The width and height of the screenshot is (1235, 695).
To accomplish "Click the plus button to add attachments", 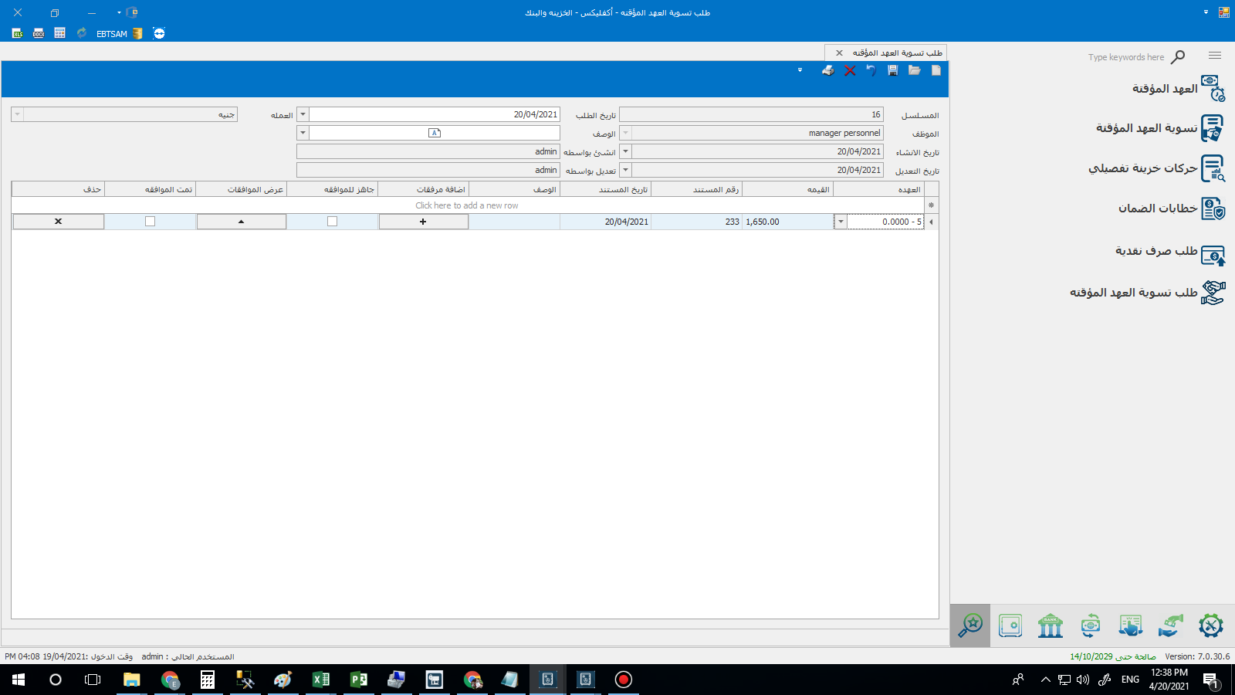I will [423, 222].
